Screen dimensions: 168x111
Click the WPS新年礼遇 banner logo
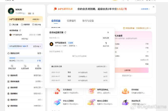click(63, 9)
